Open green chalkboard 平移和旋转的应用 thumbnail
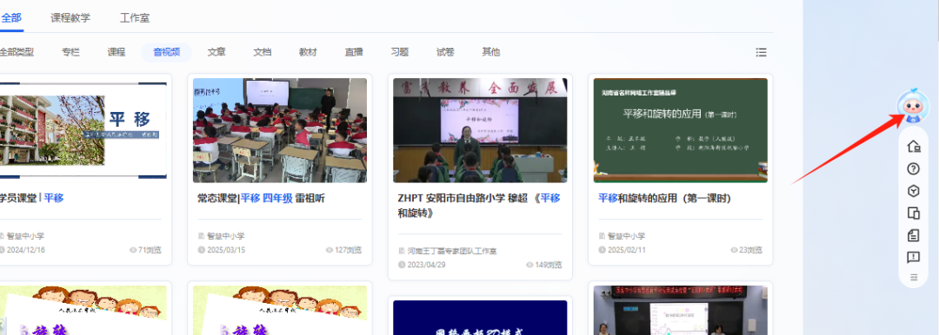 680,130
